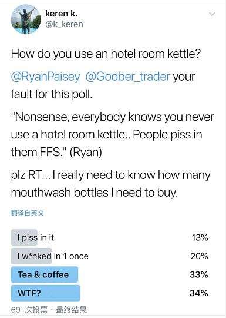The height and width of the screenshot is (318, 226).
Task: Open the @Goober_trader mention
Action: [x=128, y=77]
